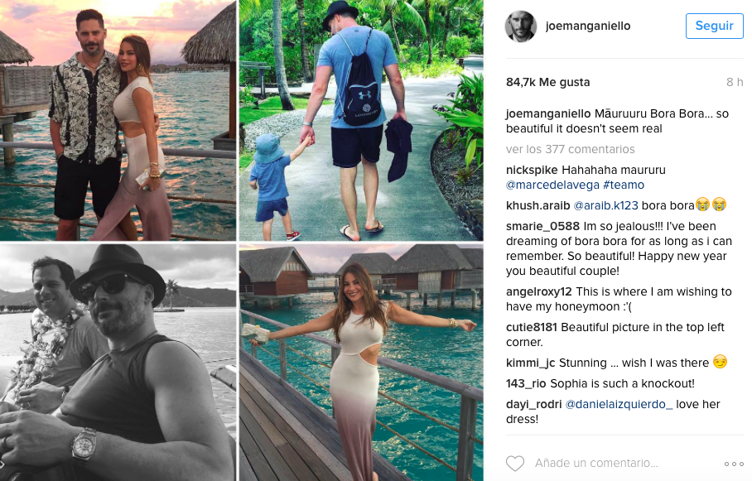752x481 pixels.
Task: Click the heart like icon
Action: tap(515, 464)
